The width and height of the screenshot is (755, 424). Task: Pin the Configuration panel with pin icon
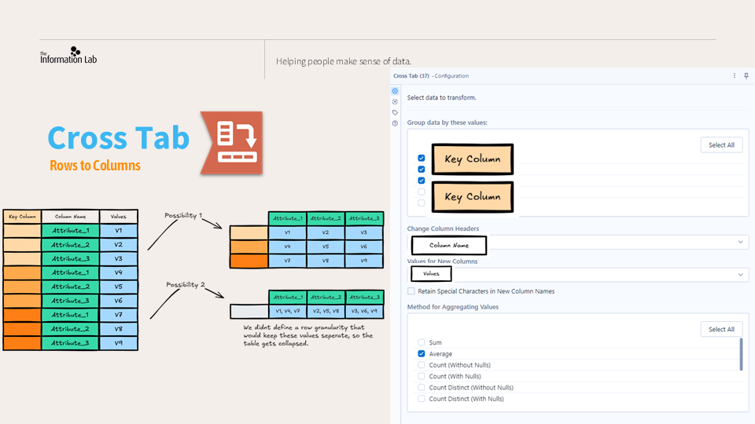coord(746,75)
